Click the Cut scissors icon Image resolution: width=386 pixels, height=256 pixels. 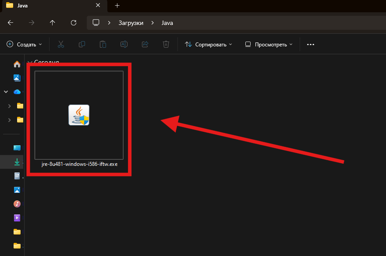tap(61, 44)
